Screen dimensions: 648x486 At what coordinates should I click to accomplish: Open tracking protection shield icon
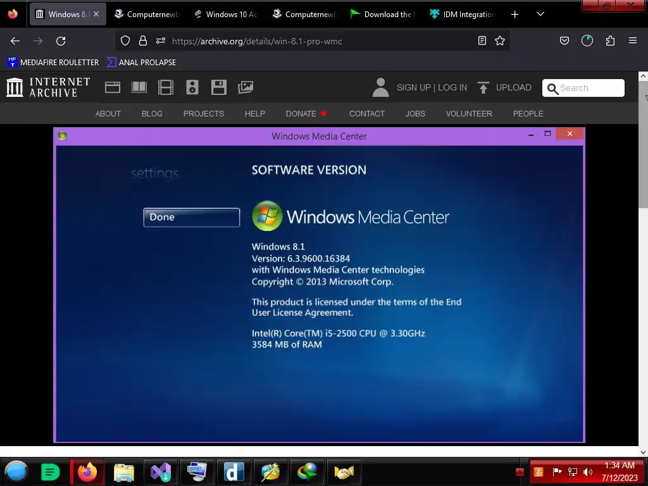pos(125,40)
